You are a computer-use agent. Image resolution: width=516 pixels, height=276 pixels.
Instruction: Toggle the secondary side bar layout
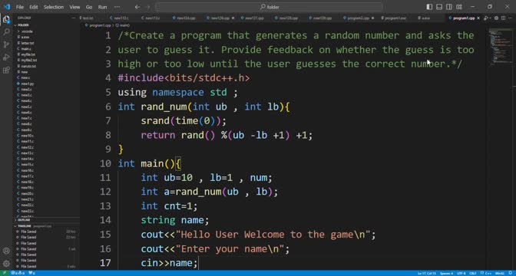point(449,7)
